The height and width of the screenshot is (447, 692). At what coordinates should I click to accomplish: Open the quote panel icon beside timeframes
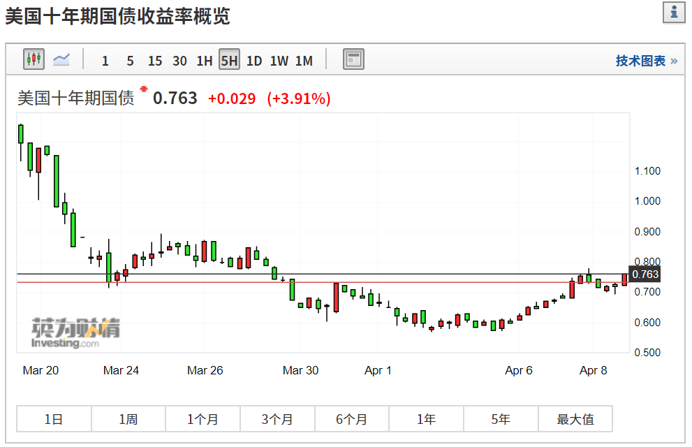click(x=353, y=59)
